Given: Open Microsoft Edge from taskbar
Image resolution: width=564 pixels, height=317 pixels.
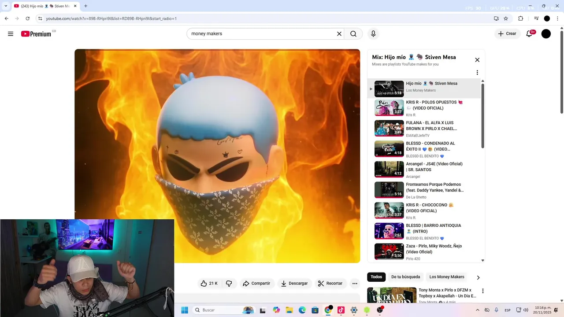Looking at the screenshot, I should 302,310.
